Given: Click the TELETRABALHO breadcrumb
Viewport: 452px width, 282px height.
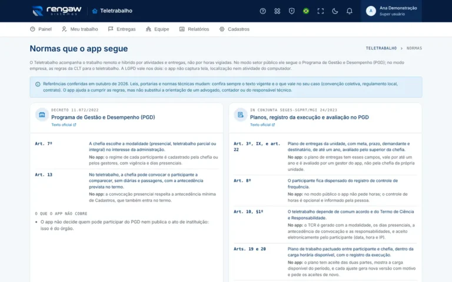Looking at the screenshot, I should coord(381,48).
